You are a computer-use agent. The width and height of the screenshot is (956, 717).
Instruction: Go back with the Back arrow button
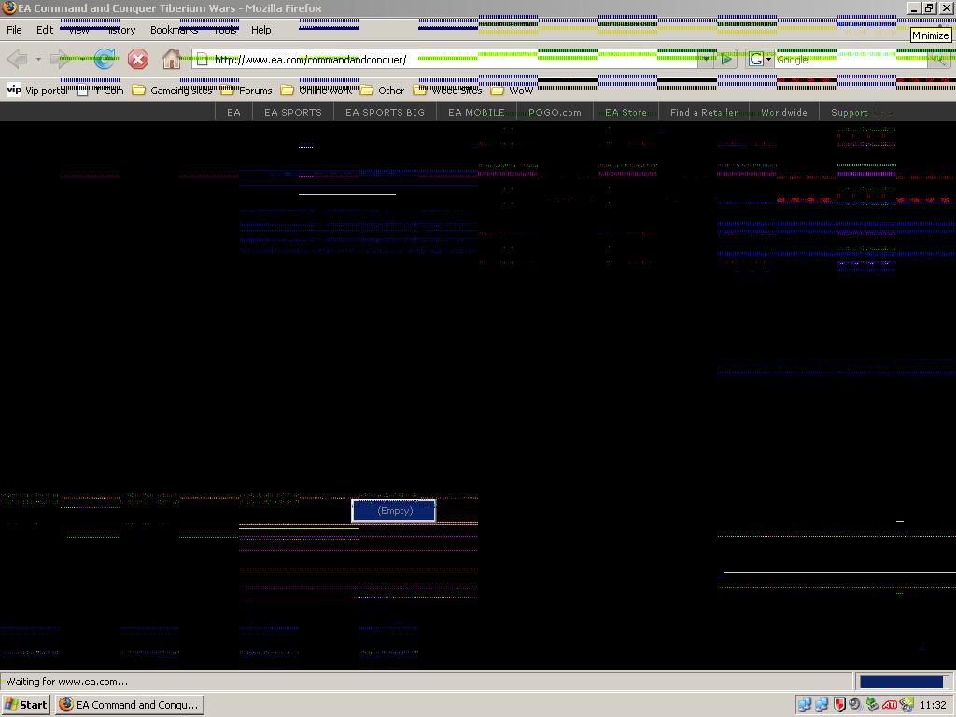tap(17, 59)
